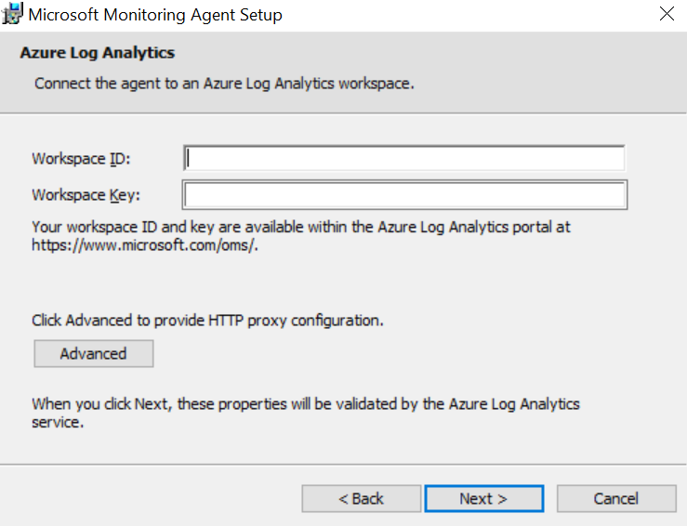Image resolution: width=687 pixels, height=526 pixels.
Task: Click the 'Your workspace ID and key' sentence
Action: pos(301,236)
